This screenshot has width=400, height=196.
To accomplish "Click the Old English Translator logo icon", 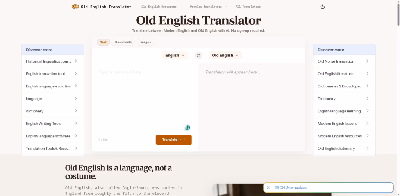I will 75,7.
